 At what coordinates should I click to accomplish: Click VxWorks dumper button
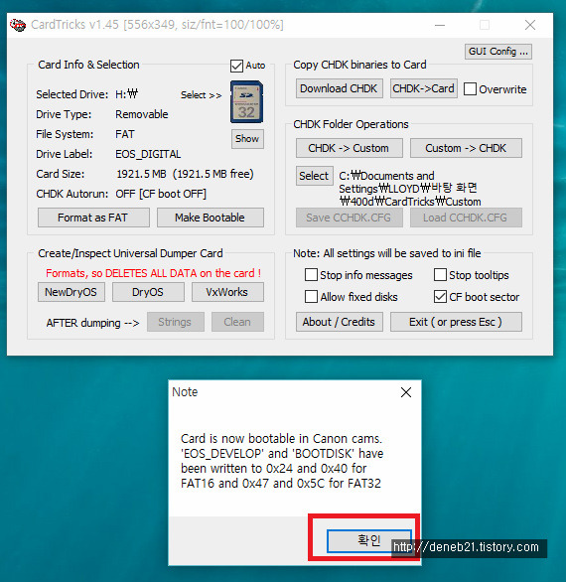coord(227,292)
